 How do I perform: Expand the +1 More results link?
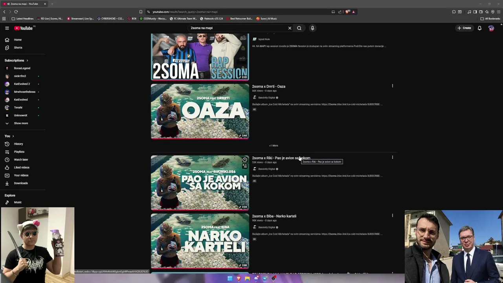point(274,145)
